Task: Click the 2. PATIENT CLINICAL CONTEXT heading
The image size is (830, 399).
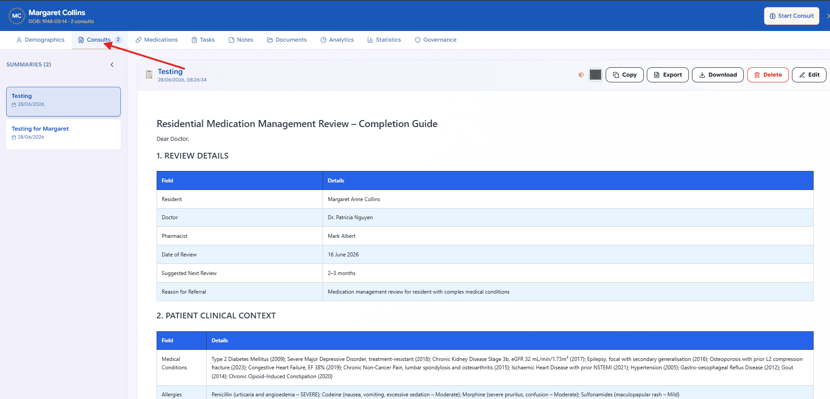Action: 216,316
